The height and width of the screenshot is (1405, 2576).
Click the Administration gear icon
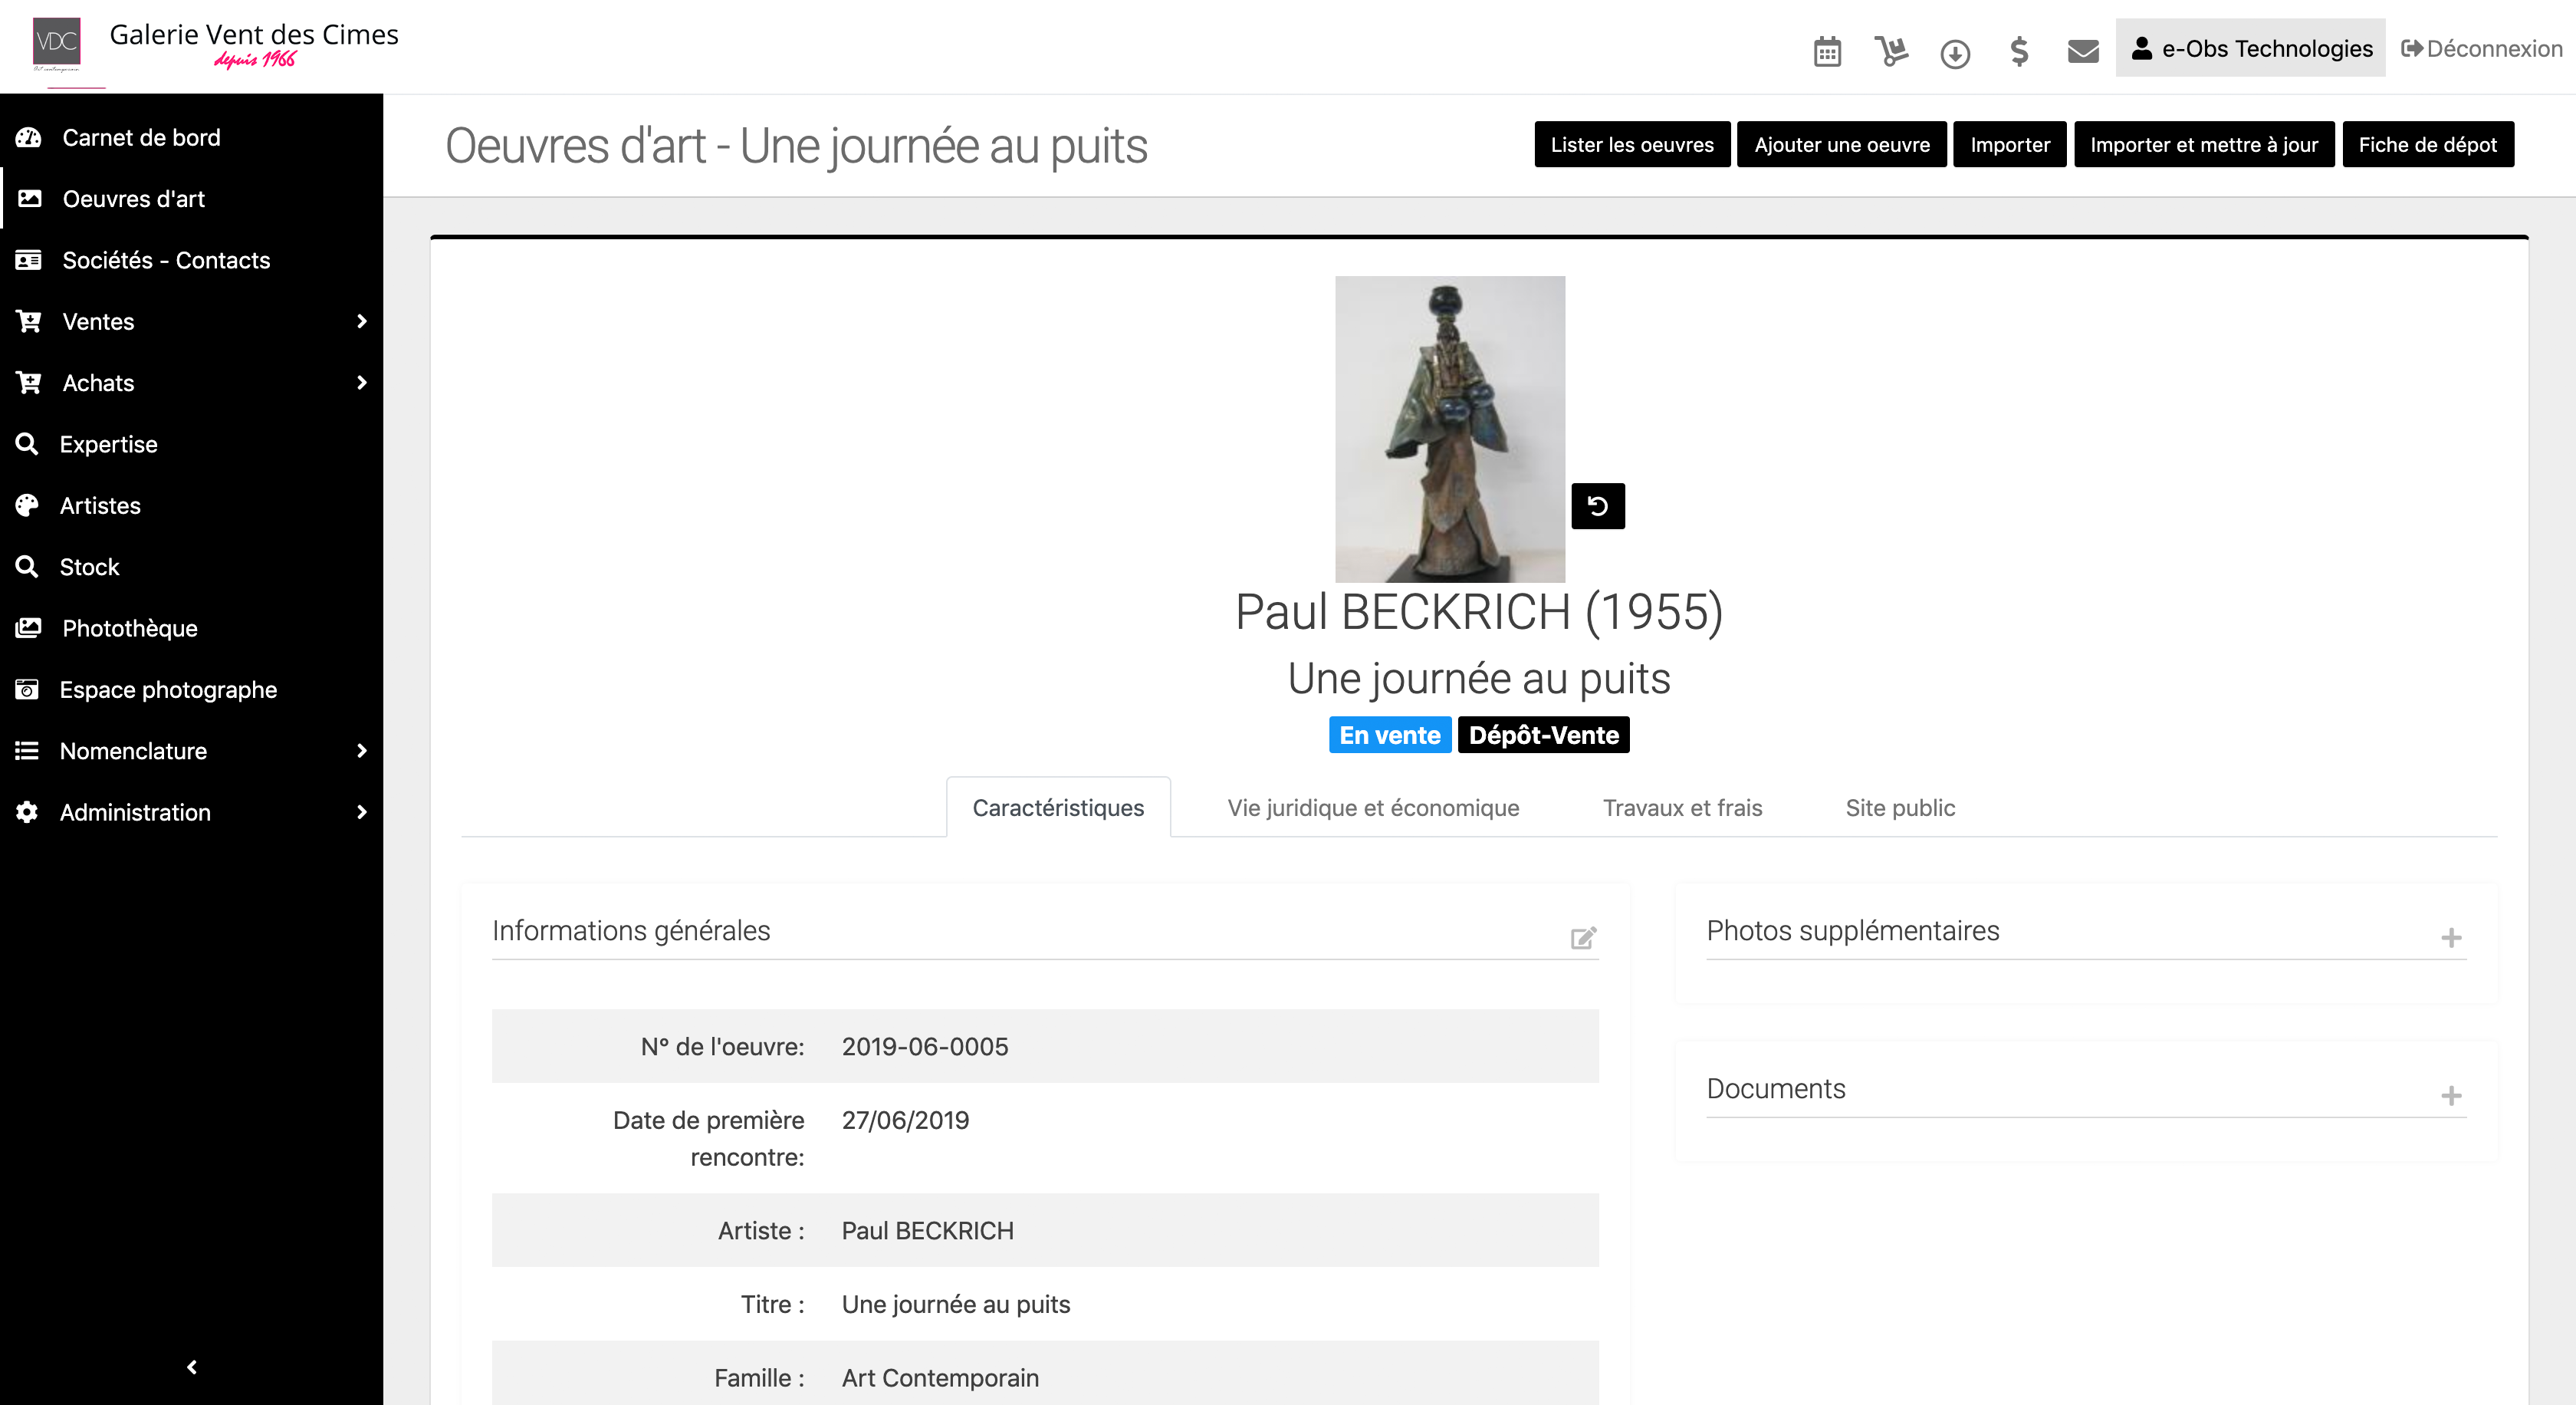[x=27, y=812]
